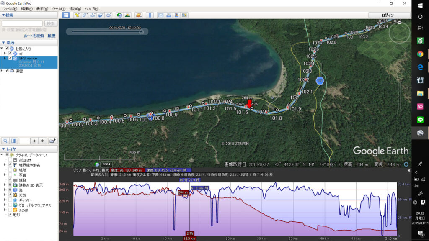Open the ツール menu
Image resolution: width=429 pixels, height=241 pixels.
pos(57,9)
